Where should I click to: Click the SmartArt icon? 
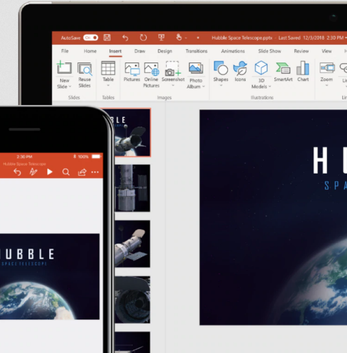coord(283,72)
